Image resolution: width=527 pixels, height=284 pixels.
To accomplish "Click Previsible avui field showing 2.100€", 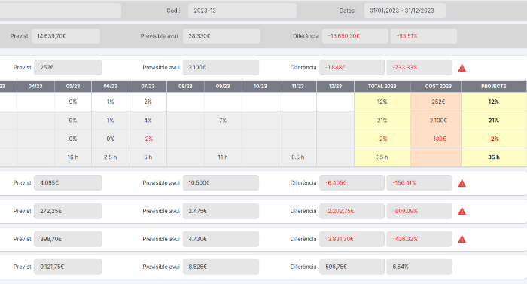I will [221, 67].
